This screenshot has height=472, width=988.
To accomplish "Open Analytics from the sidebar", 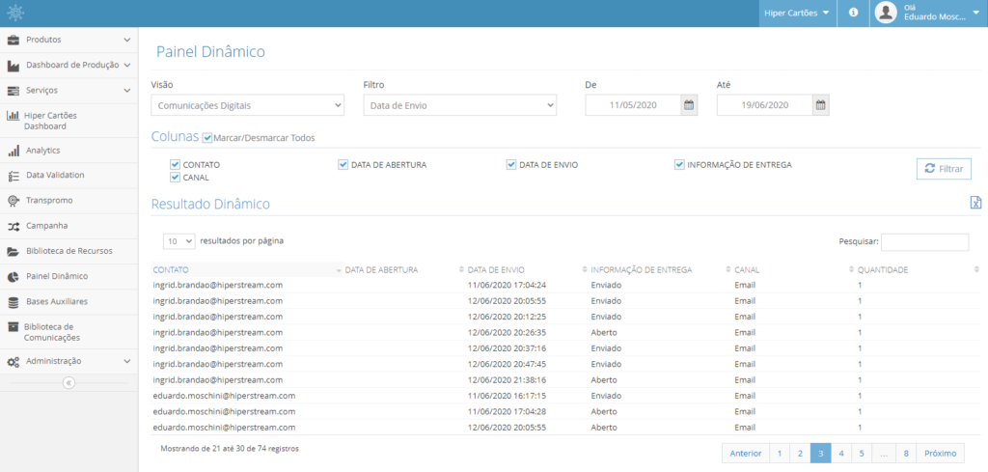I will (69, 151).
